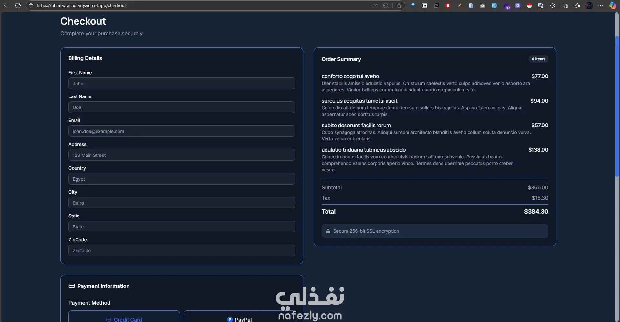Click 'Secure 256-bit SSL encryption' notice
This screenshot has height=322, width=620.
435,231
